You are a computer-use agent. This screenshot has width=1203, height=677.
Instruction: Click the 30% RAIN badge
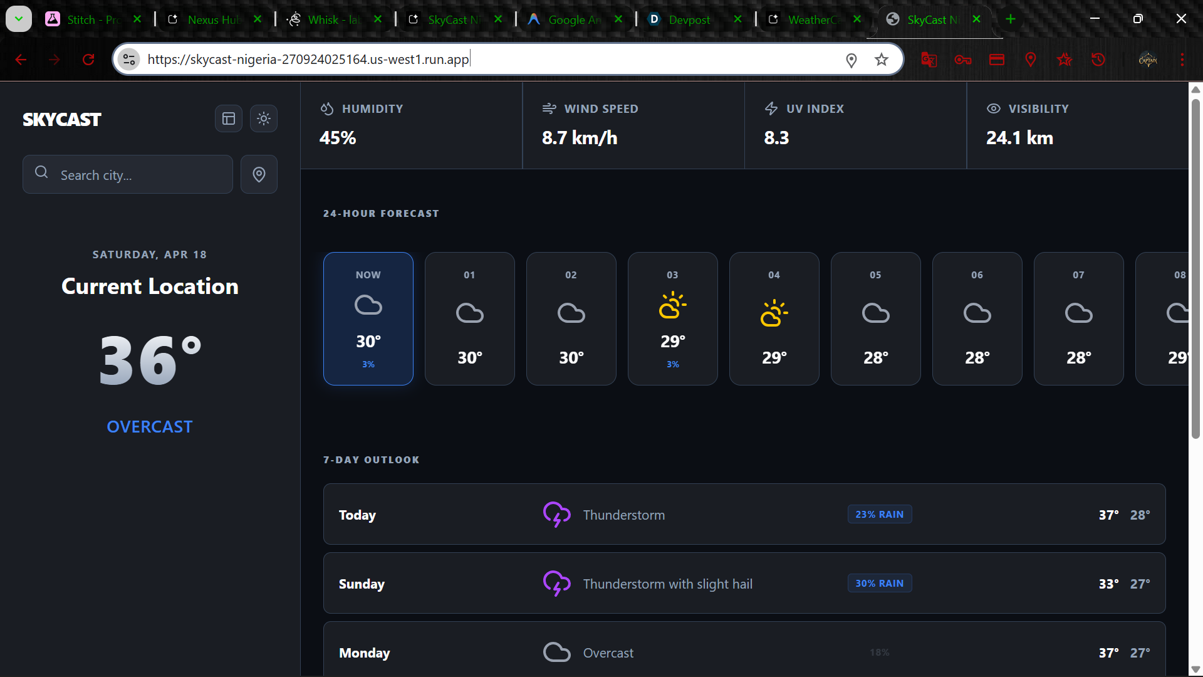(x=879, y=583)
